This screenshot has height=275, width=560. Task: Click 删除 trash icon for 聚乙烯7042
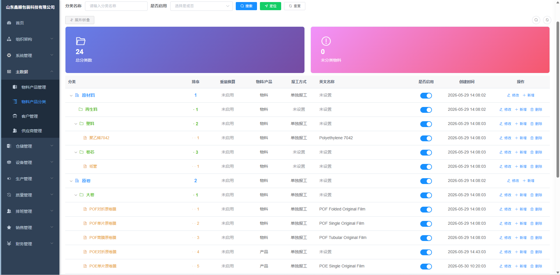click(x=532, y=138)
